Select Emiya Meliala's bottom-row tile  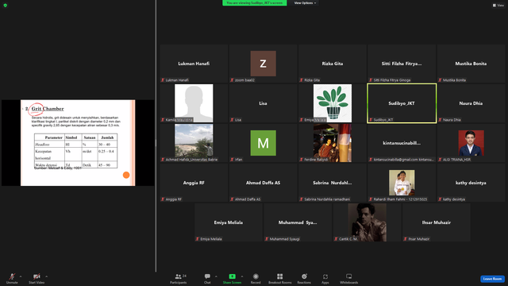(x=229, y=222)
